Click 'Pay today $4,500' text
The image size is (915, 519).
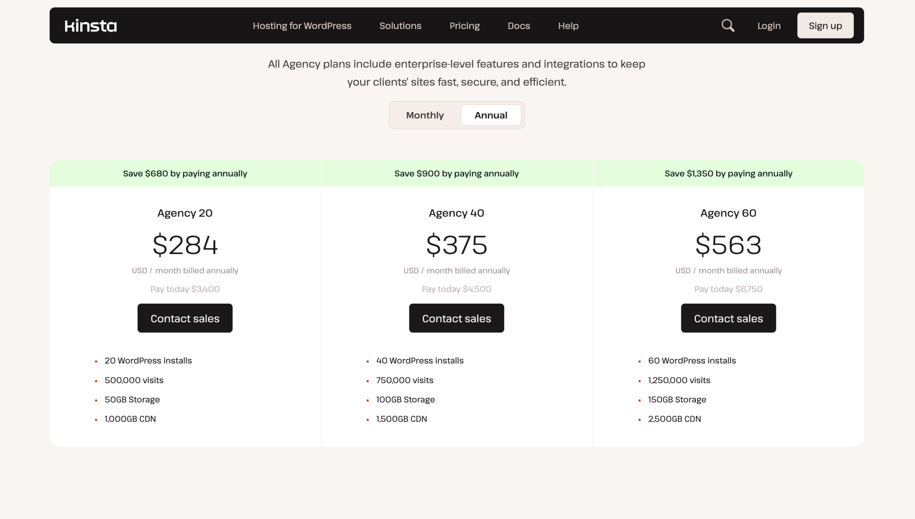pos(456,289)
